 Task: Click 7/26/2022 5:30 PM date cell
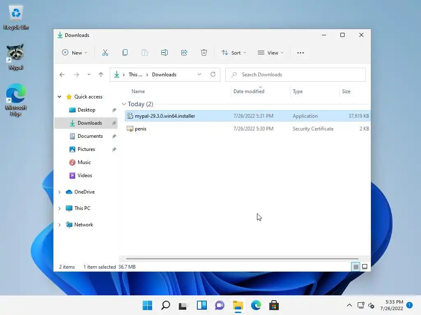pos(253,129)
